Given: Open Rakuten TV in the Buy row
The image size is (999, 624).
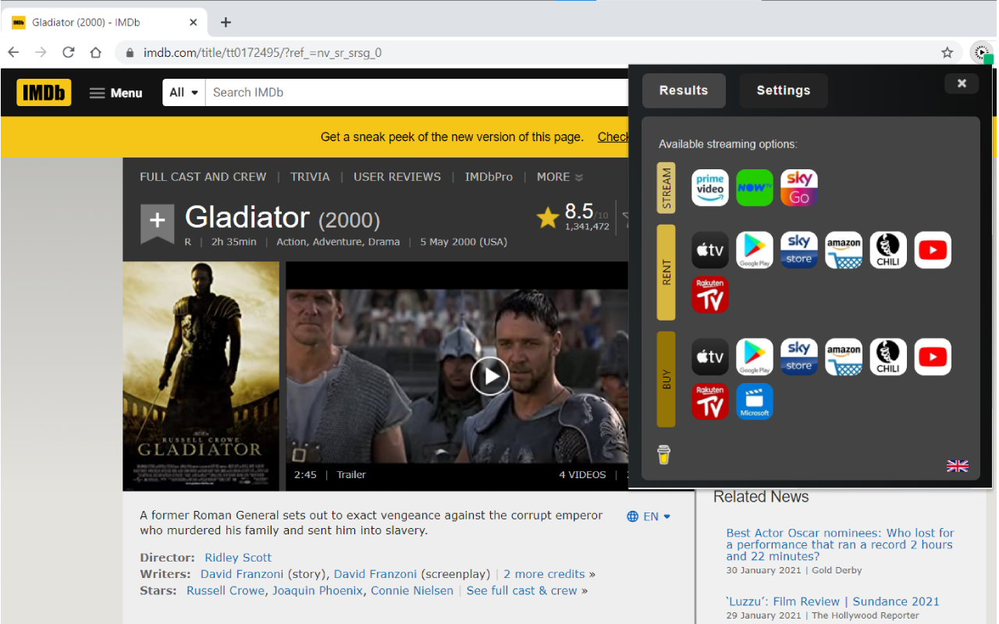Looking at the screenshot, I should pyautogui.click(x=710, y=402).
